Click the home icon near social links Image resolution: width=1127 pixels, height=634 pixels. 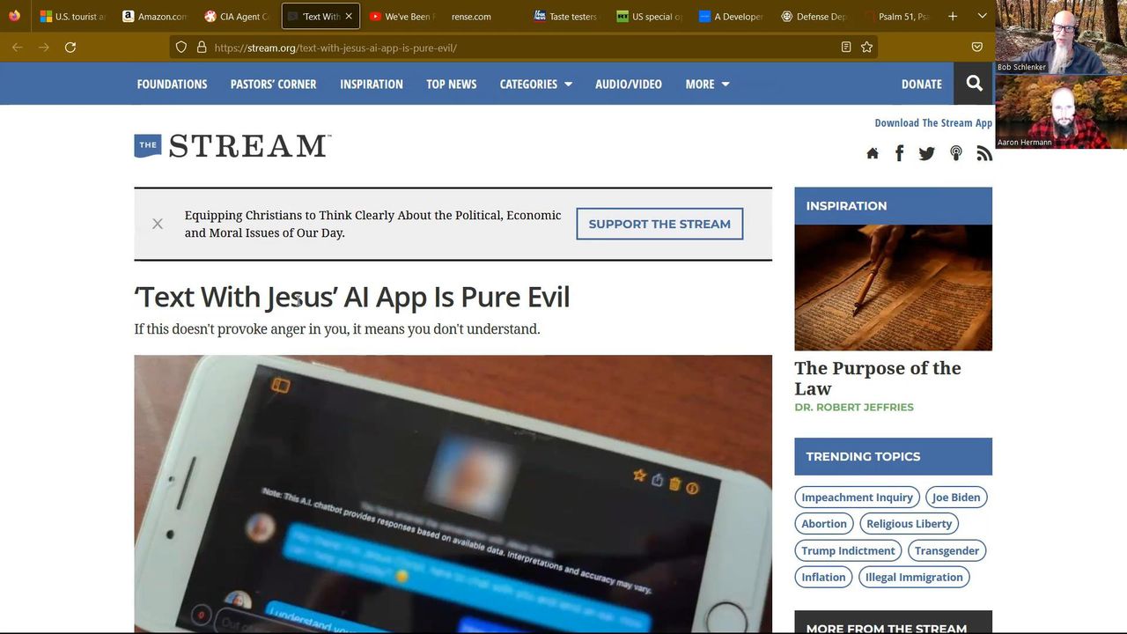pos(872,153)
